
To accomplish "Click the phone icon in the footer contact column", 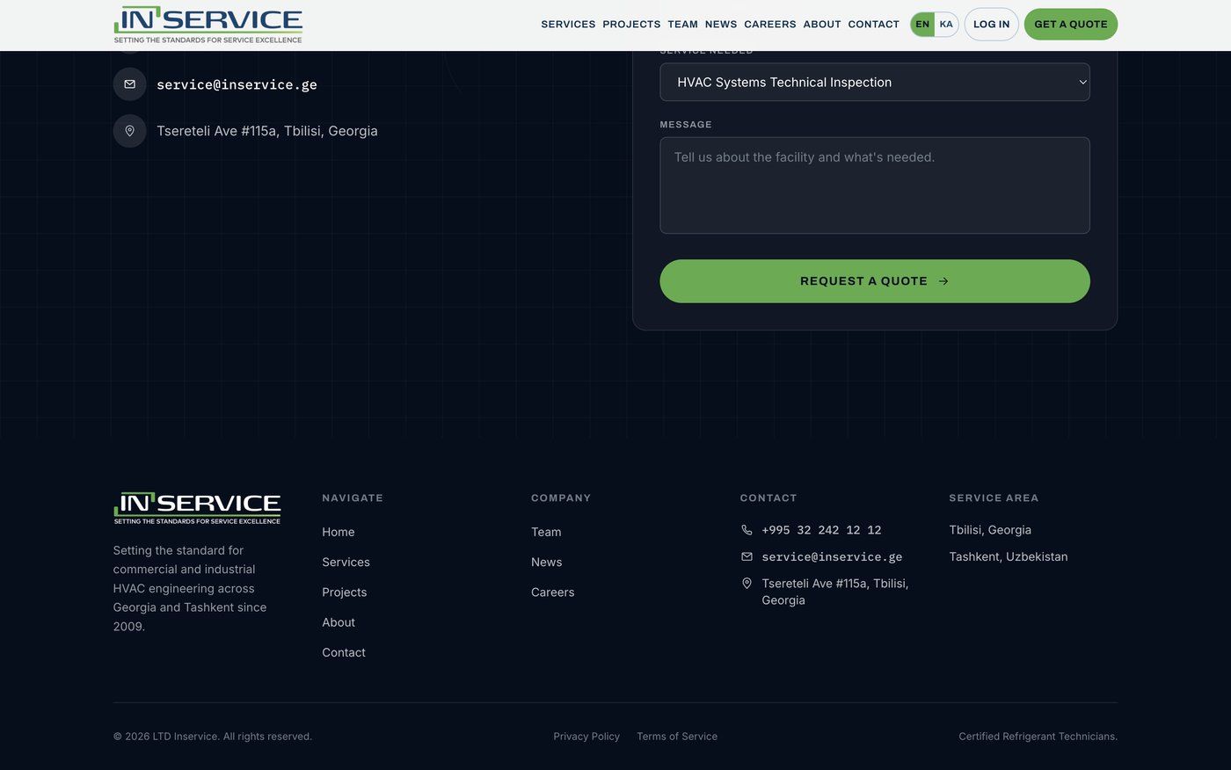I will (747, 530).
